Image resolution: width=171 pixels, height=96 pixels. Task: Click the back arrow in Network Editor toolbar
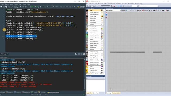click(x=149, y=10)
